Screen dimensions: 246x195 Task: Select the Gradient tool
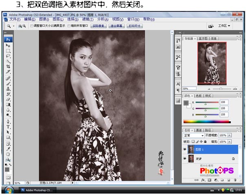click(x=8, y=105)
